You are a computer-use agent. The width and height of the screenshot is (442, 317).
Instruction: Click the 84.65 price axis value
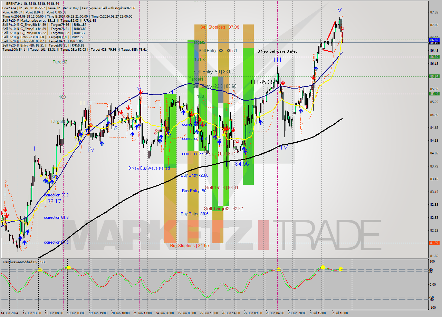(434, 127)
